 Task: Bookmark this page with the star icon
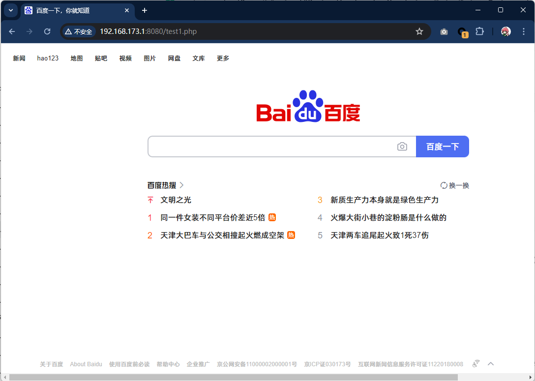click(419, 31)
